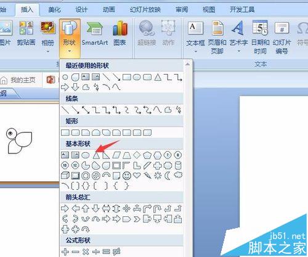308x257 pixels.
Task: Select right arrow in 箭头总汇
Action: point(65,208)
